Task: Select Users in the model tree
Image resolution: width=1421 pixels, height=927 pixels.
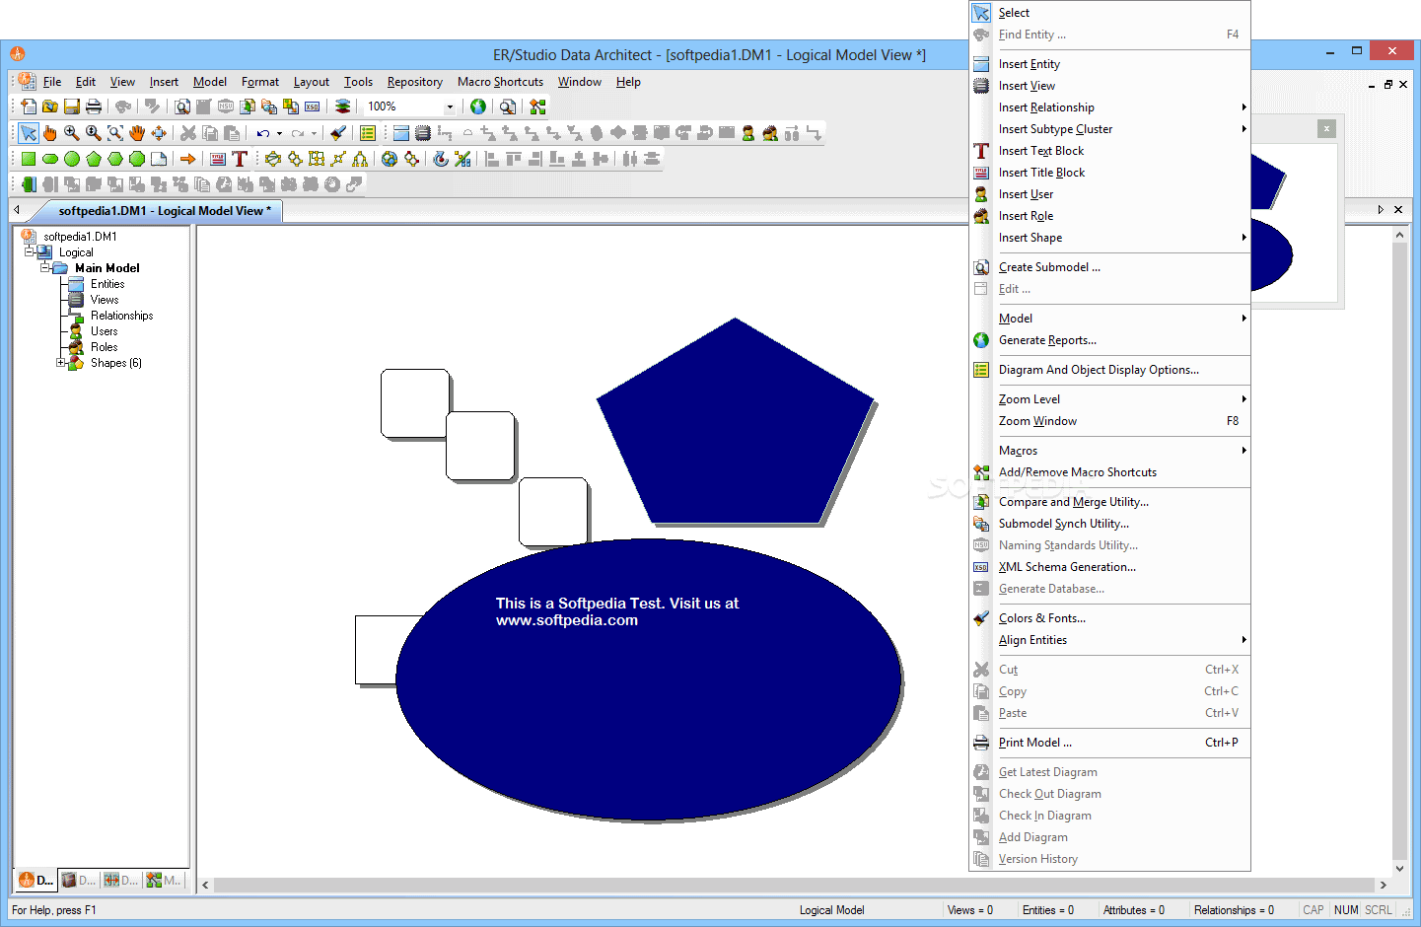Action: (x=104, y=331)
